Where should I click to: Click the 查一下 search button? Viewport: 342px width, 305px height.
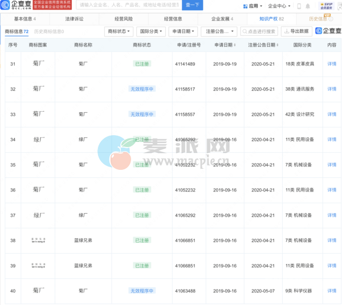pos(193,5)
